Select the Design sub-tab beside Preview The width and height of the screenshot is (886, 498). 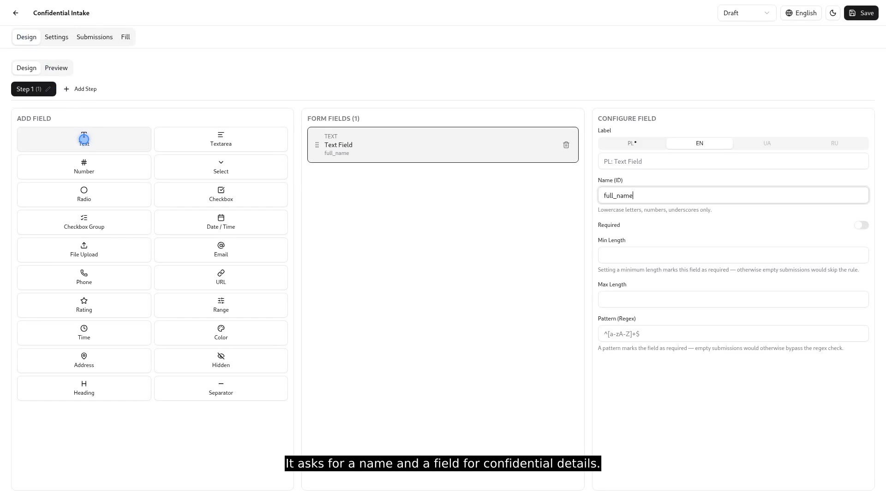pyautogui.click(x=26, y=68)
